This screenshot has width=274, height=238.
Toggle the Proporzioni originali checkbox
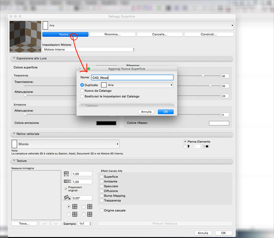point(66,189)
